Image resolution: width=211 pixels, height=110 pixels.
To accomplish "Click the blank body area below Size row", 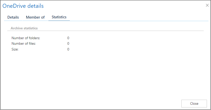I will tap(101, 75).
